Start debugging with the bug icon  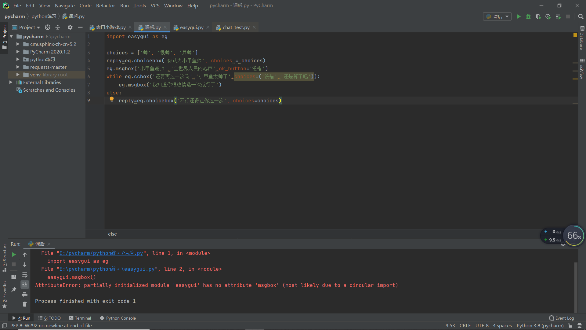(528, 16)
